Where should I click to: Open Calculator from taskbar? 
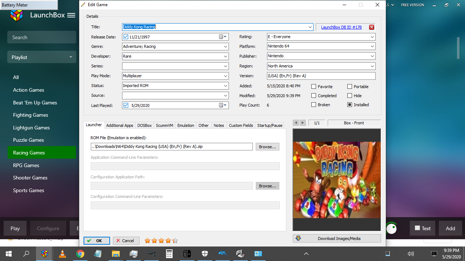(x=169, y=254)
